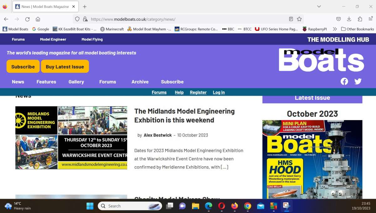The image size is (376, 213).
Task: Click Model Engineer in top bar
Action: click(x=53, y=39)
